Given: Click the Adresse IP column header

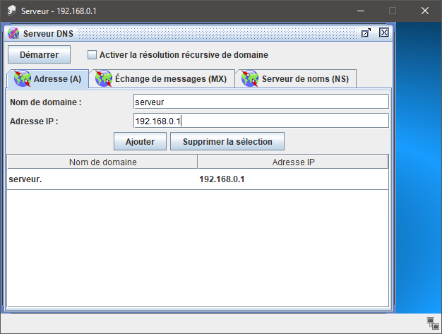Looking at the screenshot, I should [x=293, y=162].
